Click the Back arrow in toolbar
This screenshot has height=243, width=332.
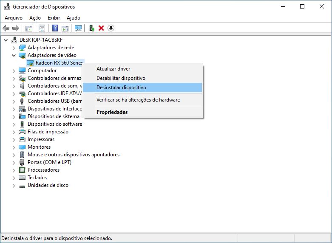tap(6, 28)
